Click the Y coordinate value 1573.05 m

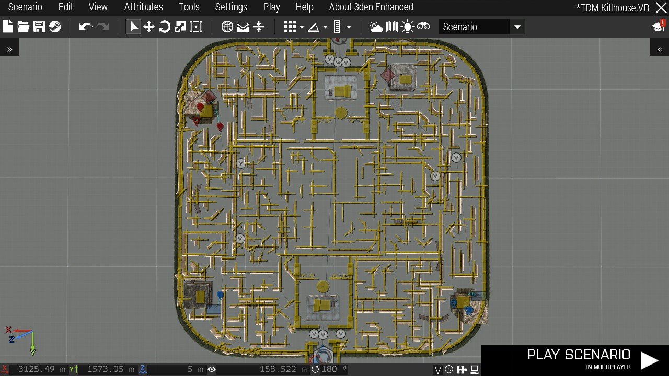click(x=108, y=369)
